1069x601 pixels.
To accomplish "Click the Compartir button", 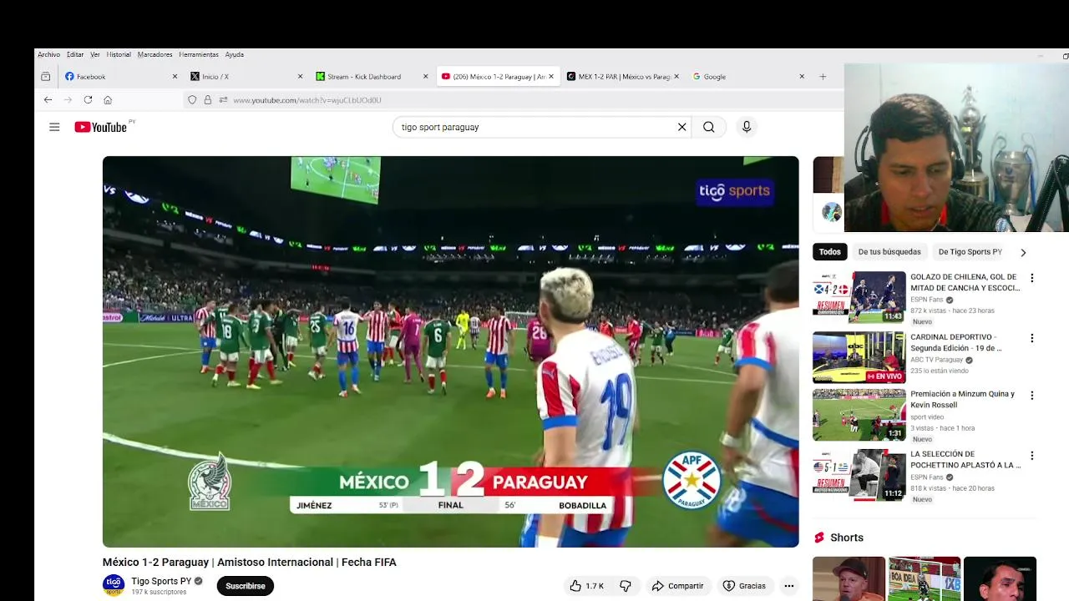I will click(677, 586).
